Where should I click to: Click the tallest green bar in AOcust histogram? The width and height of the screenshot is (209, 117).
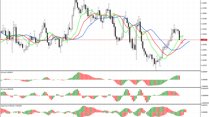tap(78, 76)
